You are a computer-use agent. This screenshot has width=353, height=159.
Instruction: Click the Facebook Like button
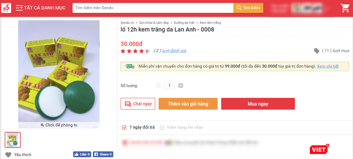82,154
